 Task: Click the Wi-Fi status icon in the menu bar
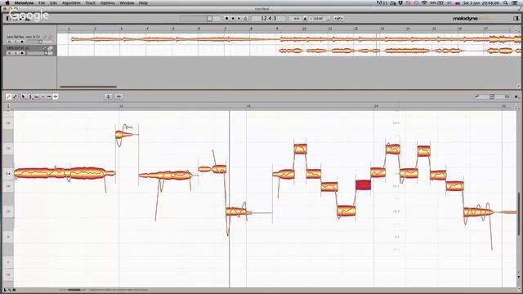(424, 3)
